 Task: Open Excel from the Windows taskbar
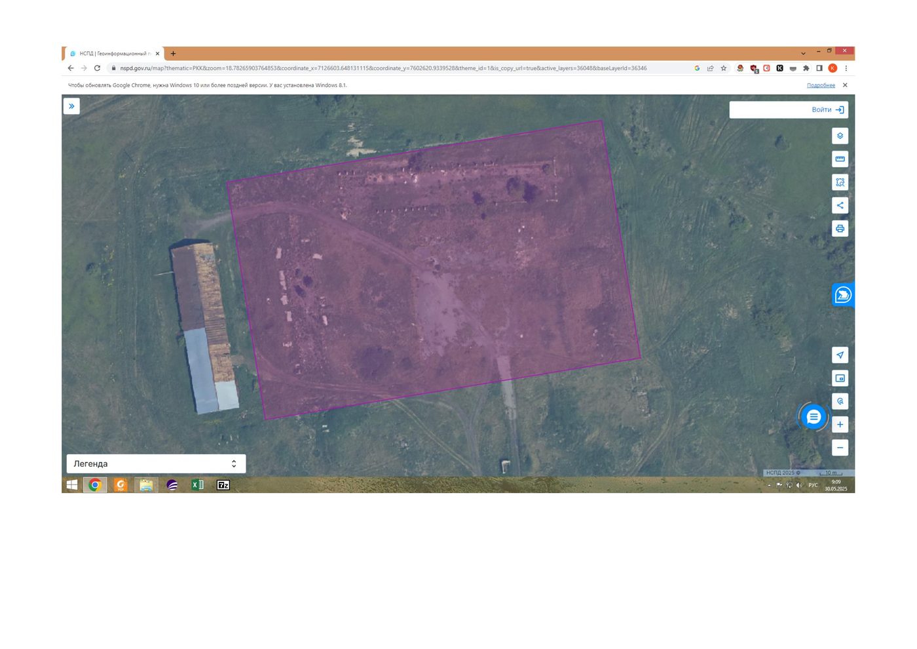[x=197, y=485]
